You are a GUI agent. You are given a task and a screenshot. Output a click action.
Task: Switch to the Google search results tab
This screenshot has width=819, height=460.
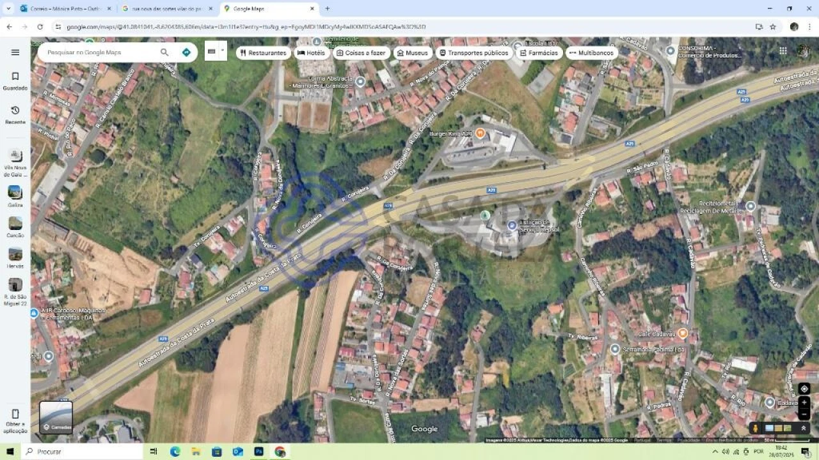166,9
